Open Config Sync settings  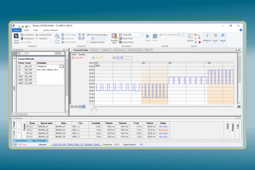(28, 39)
